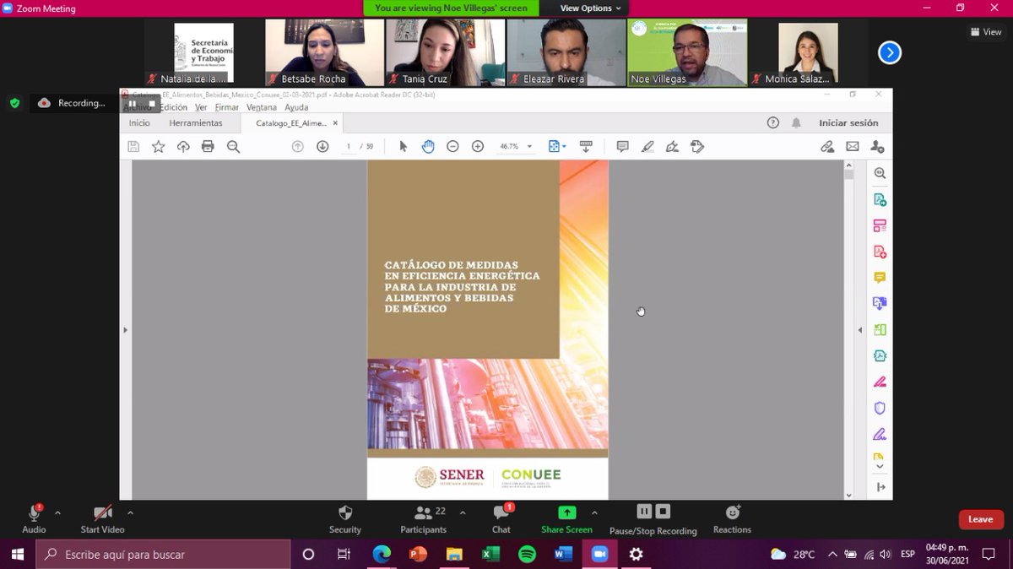Expand video options arrow next to Start Video

(130, 512)
